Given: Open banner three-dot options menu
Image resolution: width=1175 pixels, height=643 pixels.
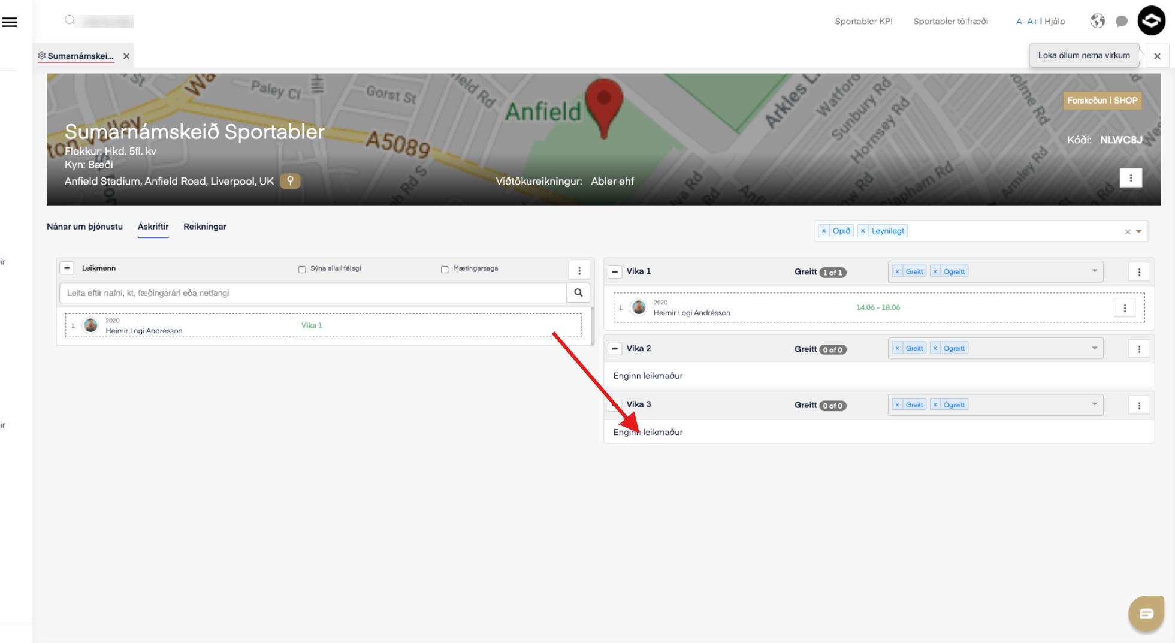Looking at the screenshot, I should pyautogui.click(x=1131, y=178).
